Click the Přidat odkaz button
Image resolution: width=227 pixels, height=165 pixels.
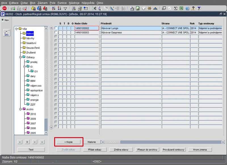(95, 150)
